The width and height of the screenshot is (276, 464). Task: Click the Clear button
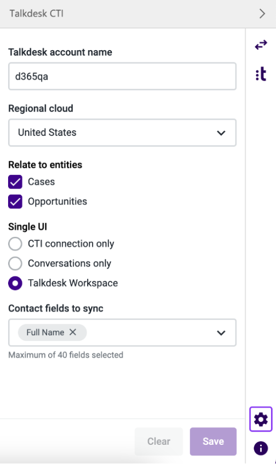[x=159, y=441]
